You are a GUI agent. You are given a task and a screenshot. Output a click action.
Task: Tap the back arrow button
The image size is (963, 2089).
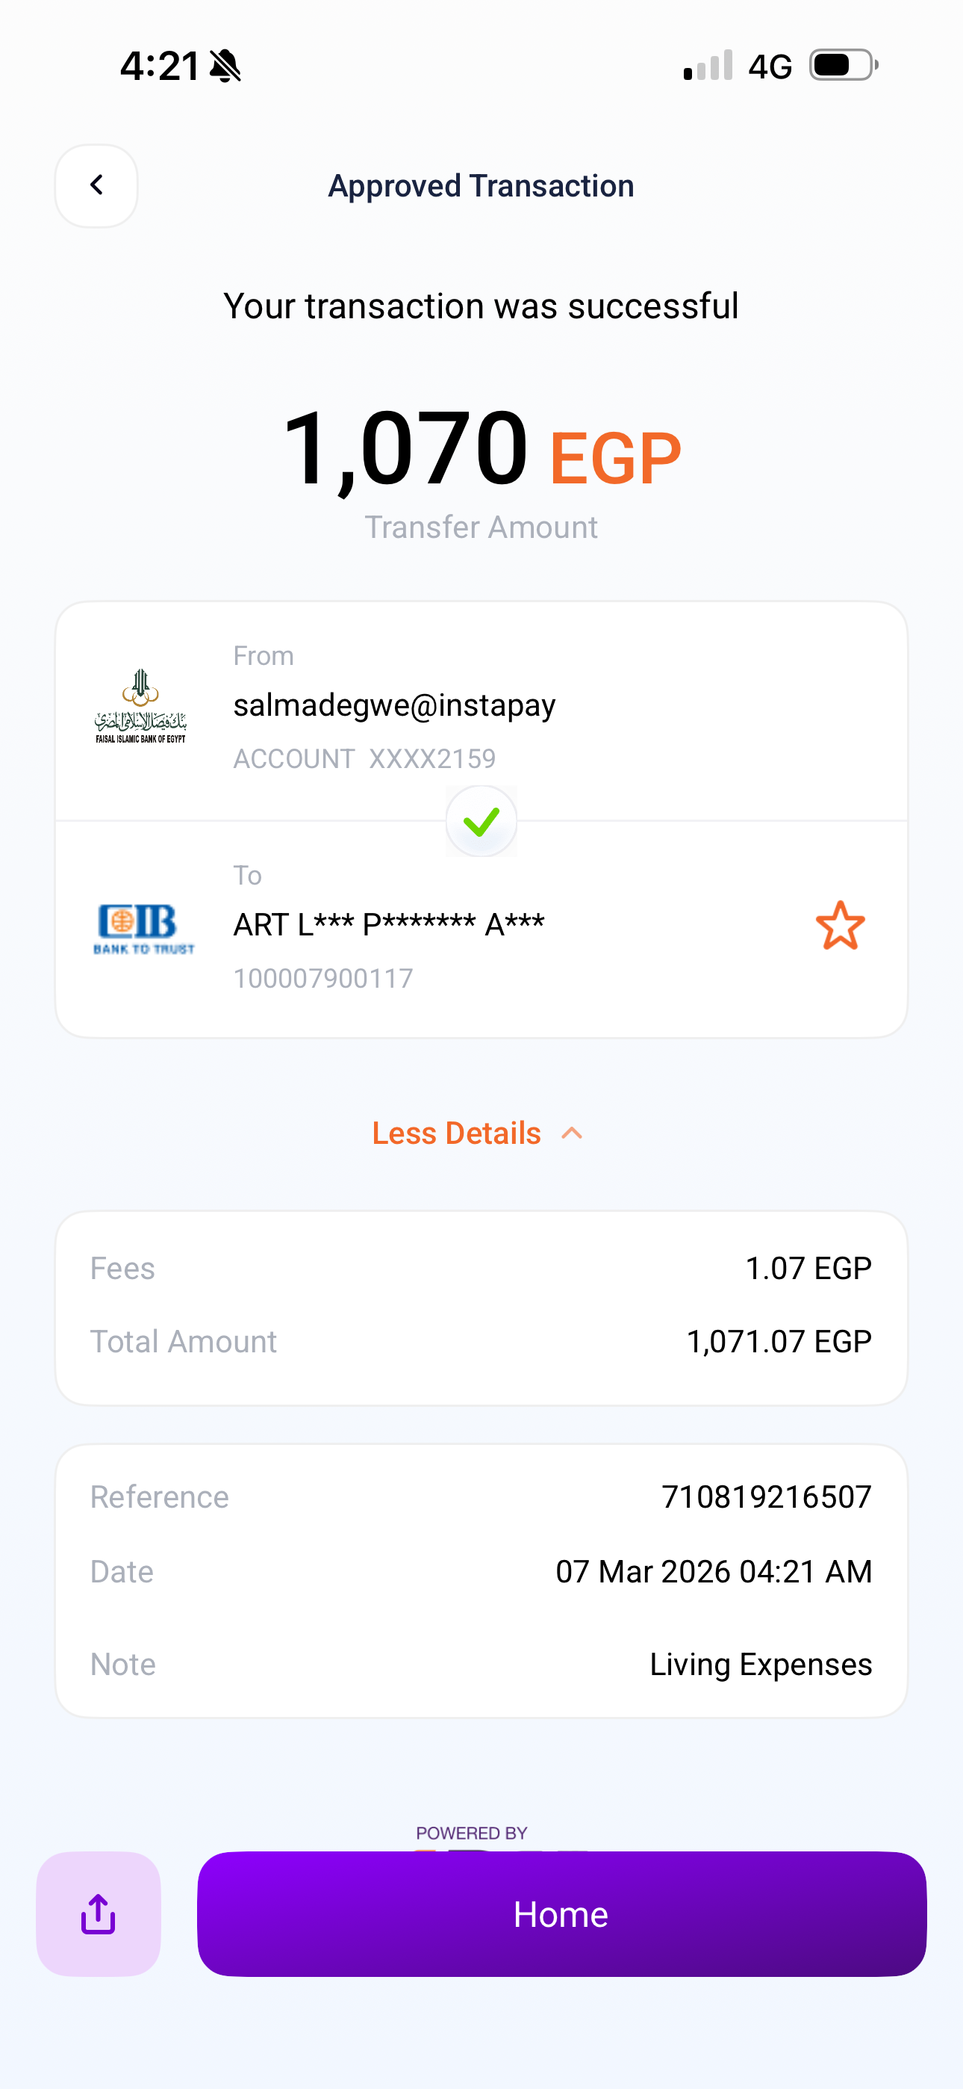point(96,186)
